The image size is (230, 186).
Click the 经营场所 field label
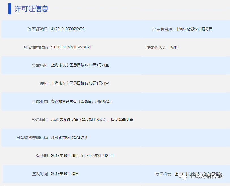pos(39,65)
